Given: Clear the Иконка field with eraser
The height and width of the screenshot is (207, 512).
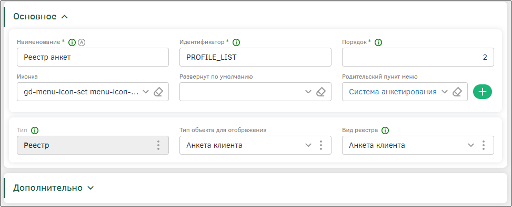Looking at the screenshot, I should (158, 92).
